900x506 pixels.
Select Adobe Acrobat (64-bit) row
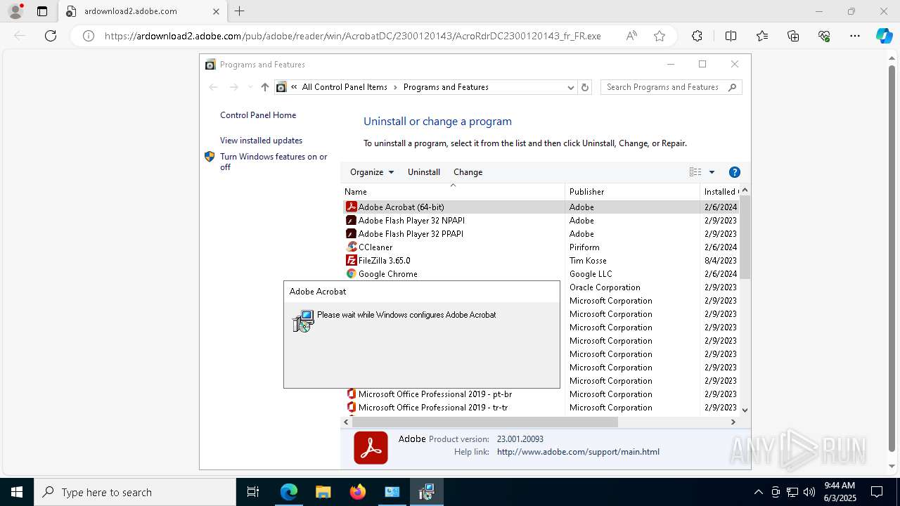541,207
